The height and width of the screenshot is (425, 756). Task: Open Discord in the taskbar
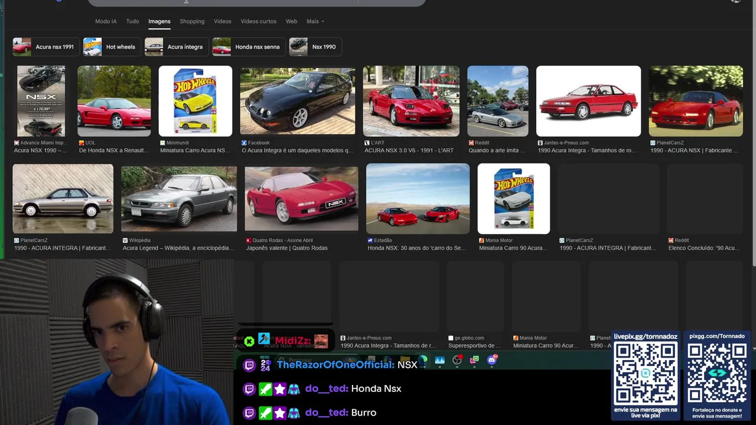pyautogui.click(x=492, y=359)
